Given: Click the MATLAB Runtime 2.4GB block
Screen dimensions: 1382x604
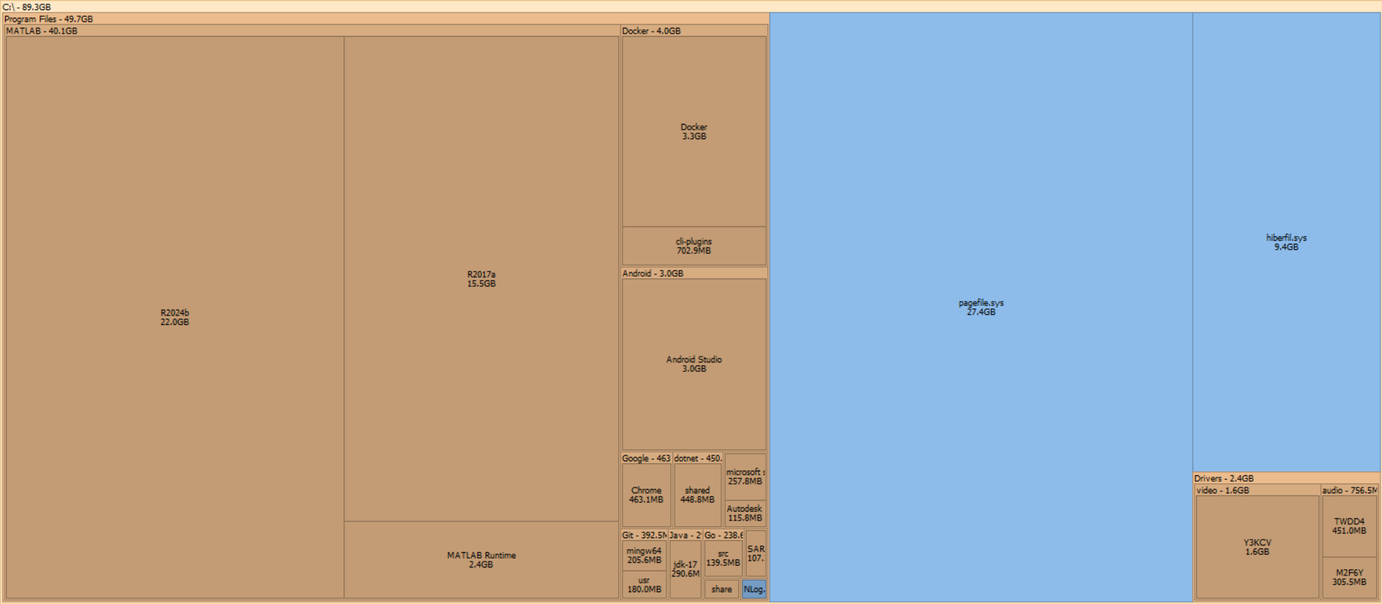Looking at the screenshot, I should click(481, 560).
